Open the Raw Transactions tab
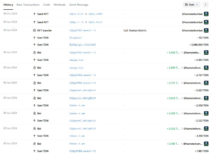 (28, 5)
